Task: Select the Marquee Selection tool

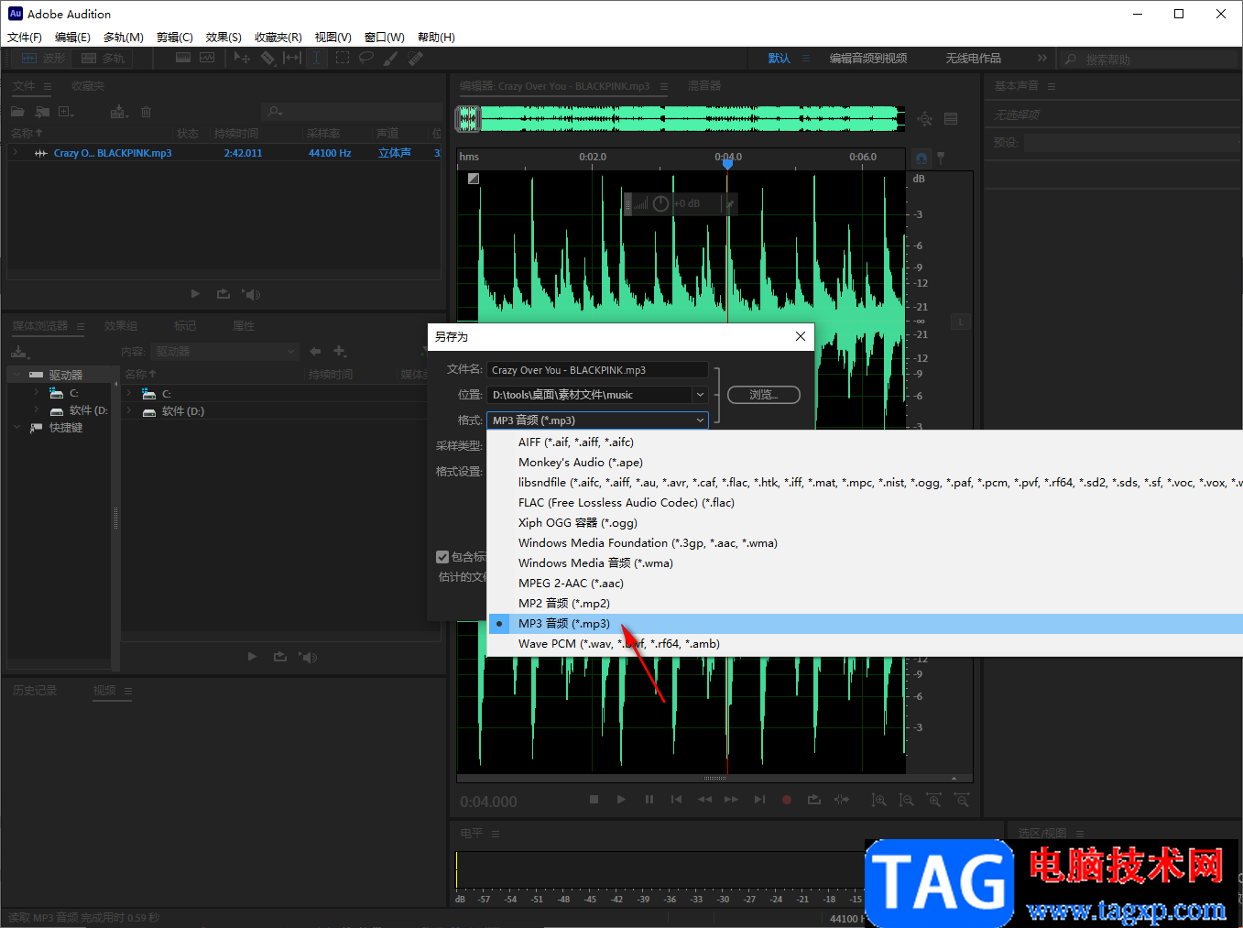Action: click(x=343, y=58)
